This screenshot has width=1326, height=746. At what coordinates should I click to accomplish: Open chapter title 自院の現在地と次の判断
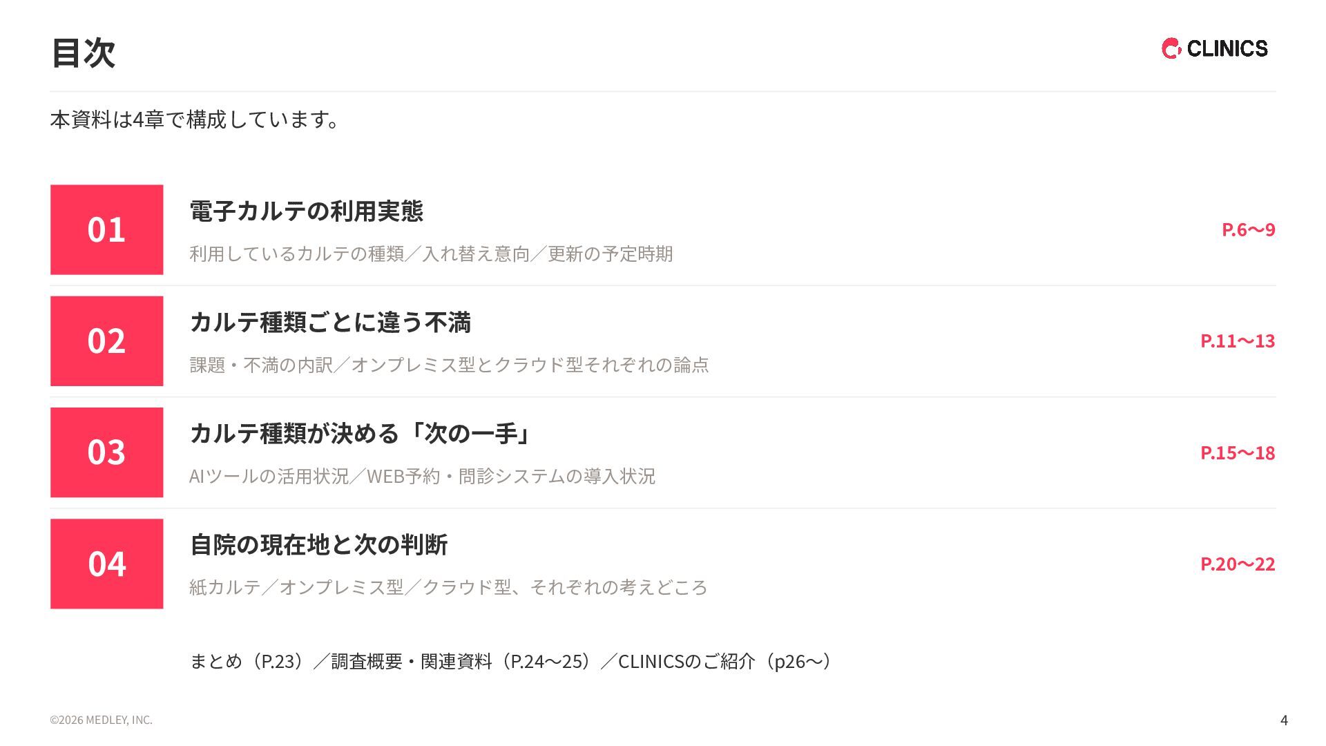[318, 545]
